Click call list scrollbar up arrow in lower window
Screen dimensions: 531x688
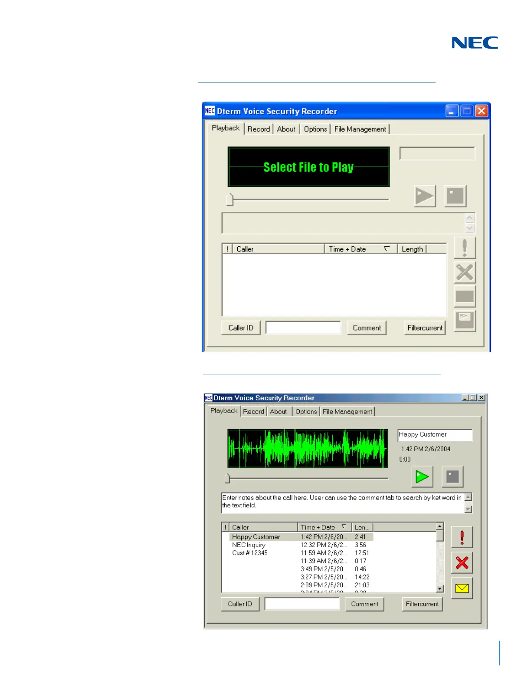click(x=440, y=526)
